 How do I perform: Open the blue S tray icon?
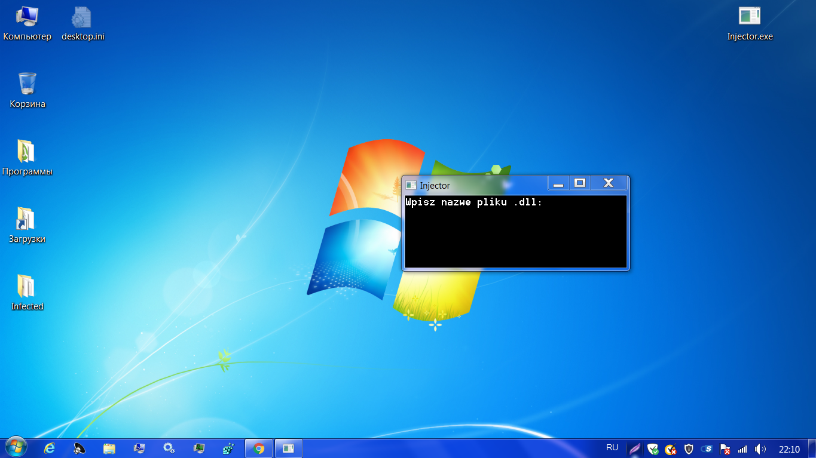click(707, 449)
